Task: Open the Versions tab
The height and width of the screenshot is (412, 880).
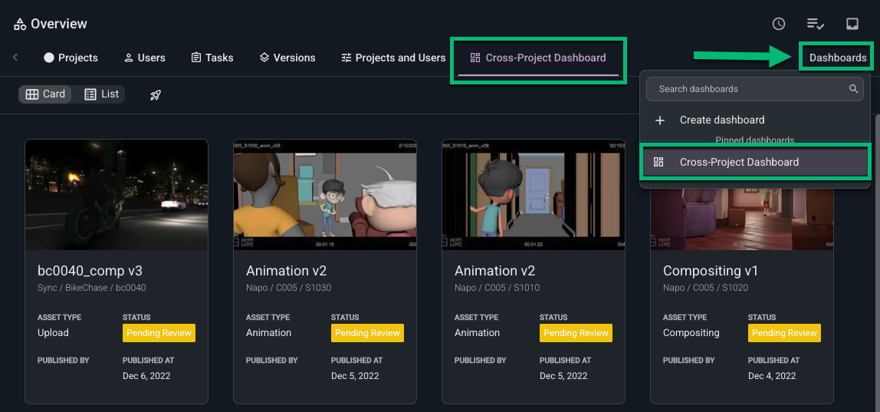Action: click(287, 58)
